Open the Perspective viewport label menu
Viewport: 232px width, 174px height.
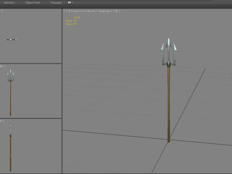pyautogui.click(x=77, y=11)
